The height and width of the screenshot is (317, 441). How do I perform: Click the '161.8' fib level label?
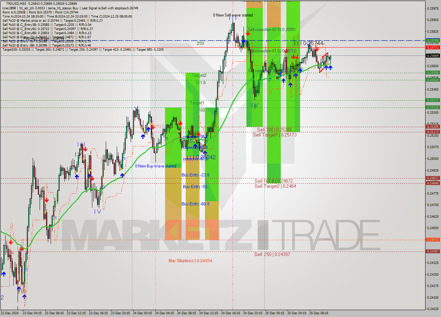201,83
